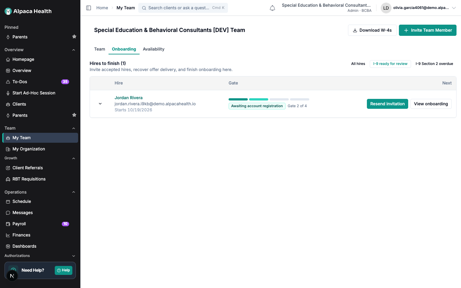Toggle I-9 ready for review filter
461x288 pixels.
pyautogui.click(x=390, y=64)
